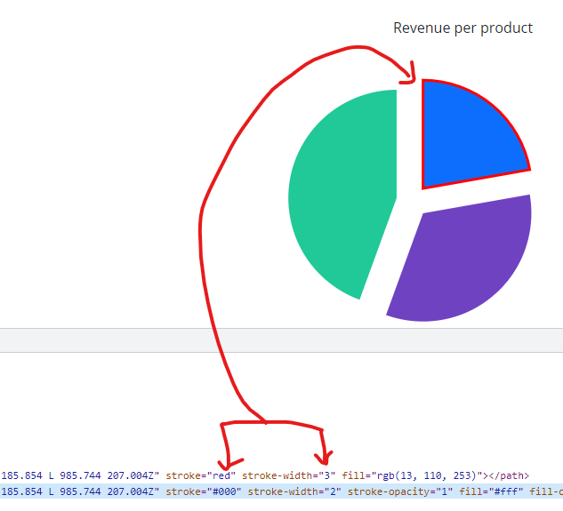This screenshot has width=563, height=511.
Task: Click the stroke value "#000" in highlighted line
Action: pos(223,491)
